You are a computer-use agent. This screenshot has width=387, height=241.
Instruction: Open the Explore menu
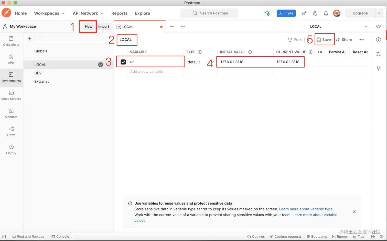pyautogui.click(x=142, y=13)
